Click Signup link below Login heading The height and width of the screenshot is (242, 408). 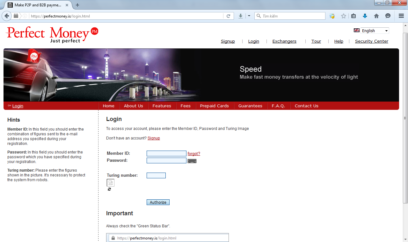click(154, 138)
